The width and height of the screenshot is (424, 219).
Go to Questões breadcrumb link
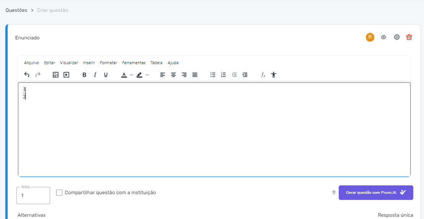pos(16,10)
